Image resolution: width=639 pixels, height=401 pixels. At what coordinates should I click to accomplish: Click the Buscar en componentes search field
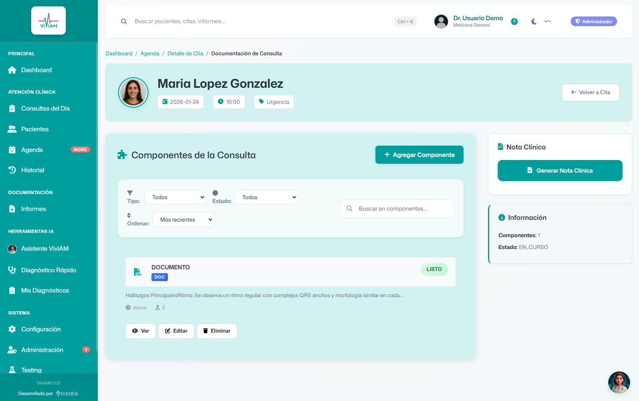click(397, 208)
